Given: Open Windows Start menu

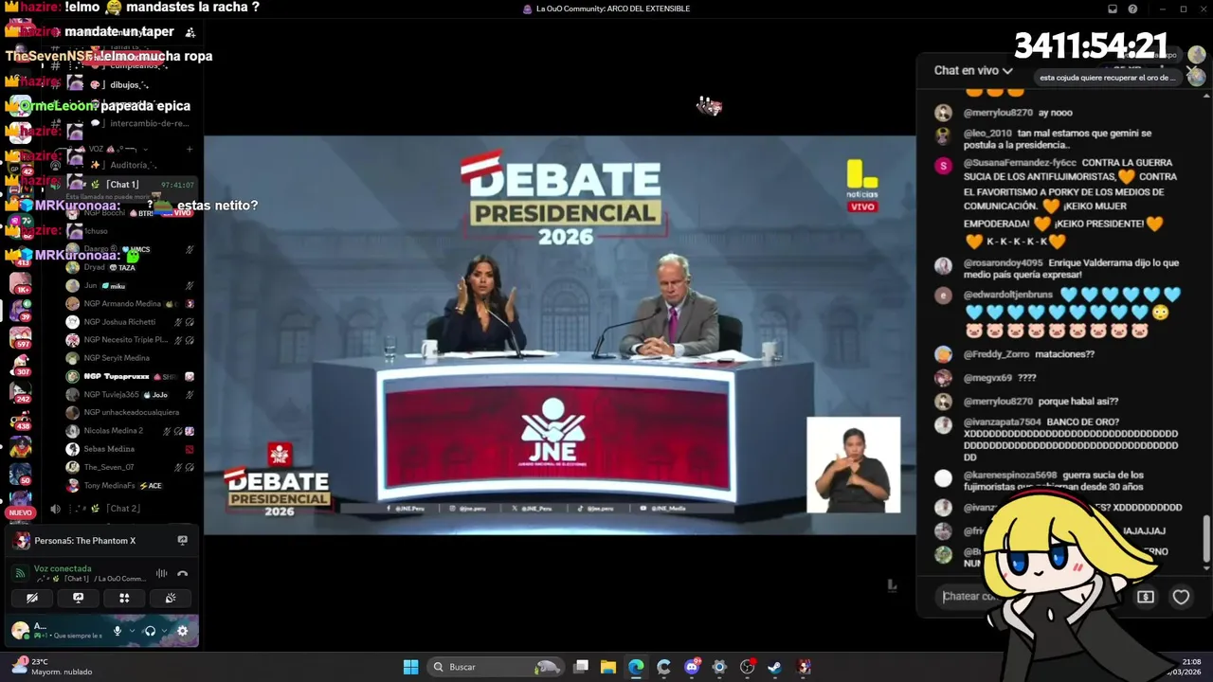Looking at the screenshot, I should [410, 667].
